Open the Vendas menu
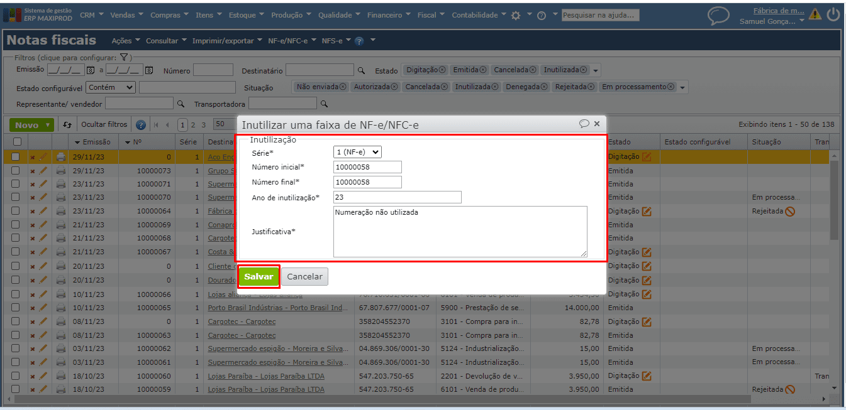This screenshot has height=410, width=846. pyautogui.click(x=126, y=15)
